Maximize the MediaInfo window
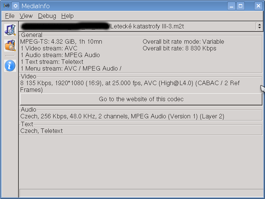 coord(241,6)
